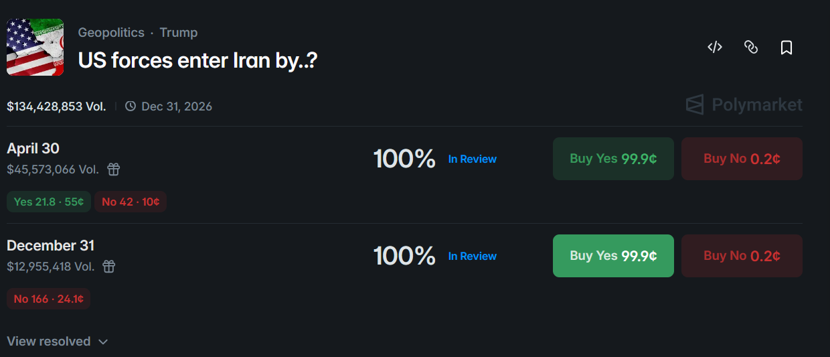Image resolution: width=830 pixels, height=357 pixels.
Task: Bookmark this market
Action: coord(786,48)
